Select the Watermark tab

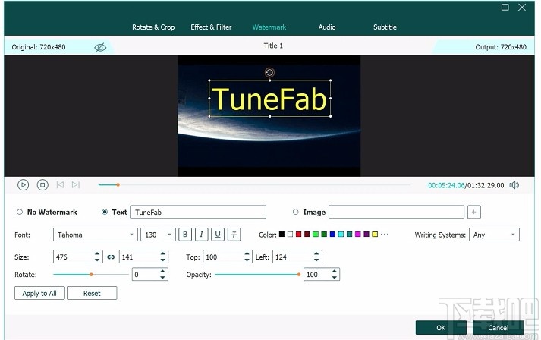pyautogui.click(x=269, y=27)
